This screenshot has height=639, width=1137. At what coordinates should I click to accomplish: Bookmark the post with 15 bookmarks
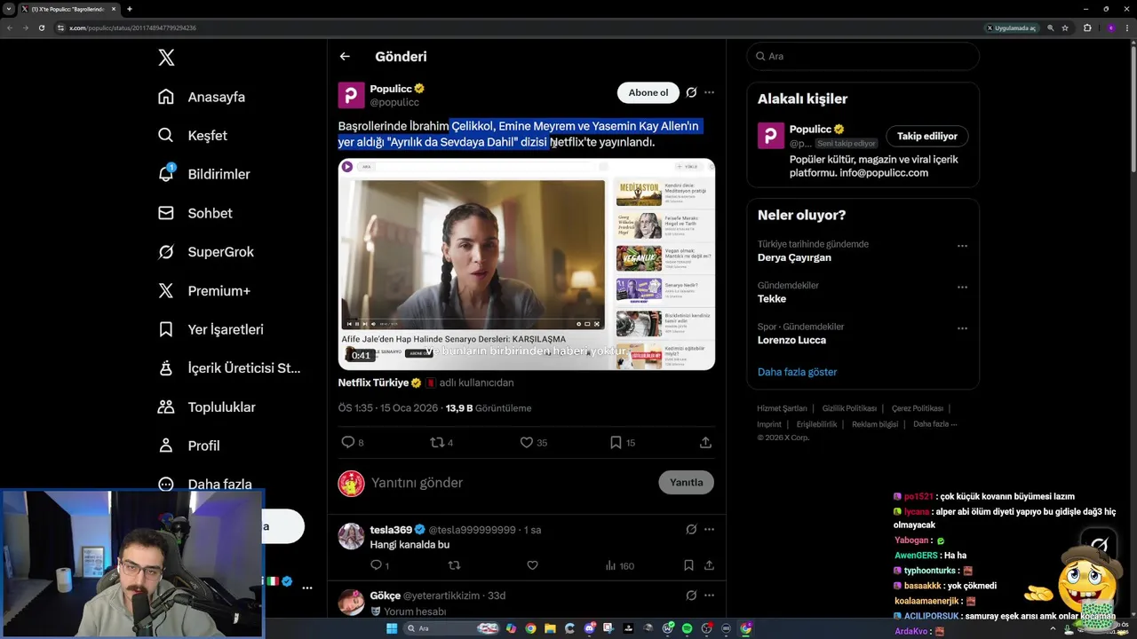[622, 442]
